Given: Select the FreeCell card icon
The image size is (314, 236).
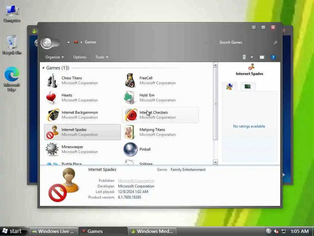Looking at the screenshot, I should click(x=130, y=81).
